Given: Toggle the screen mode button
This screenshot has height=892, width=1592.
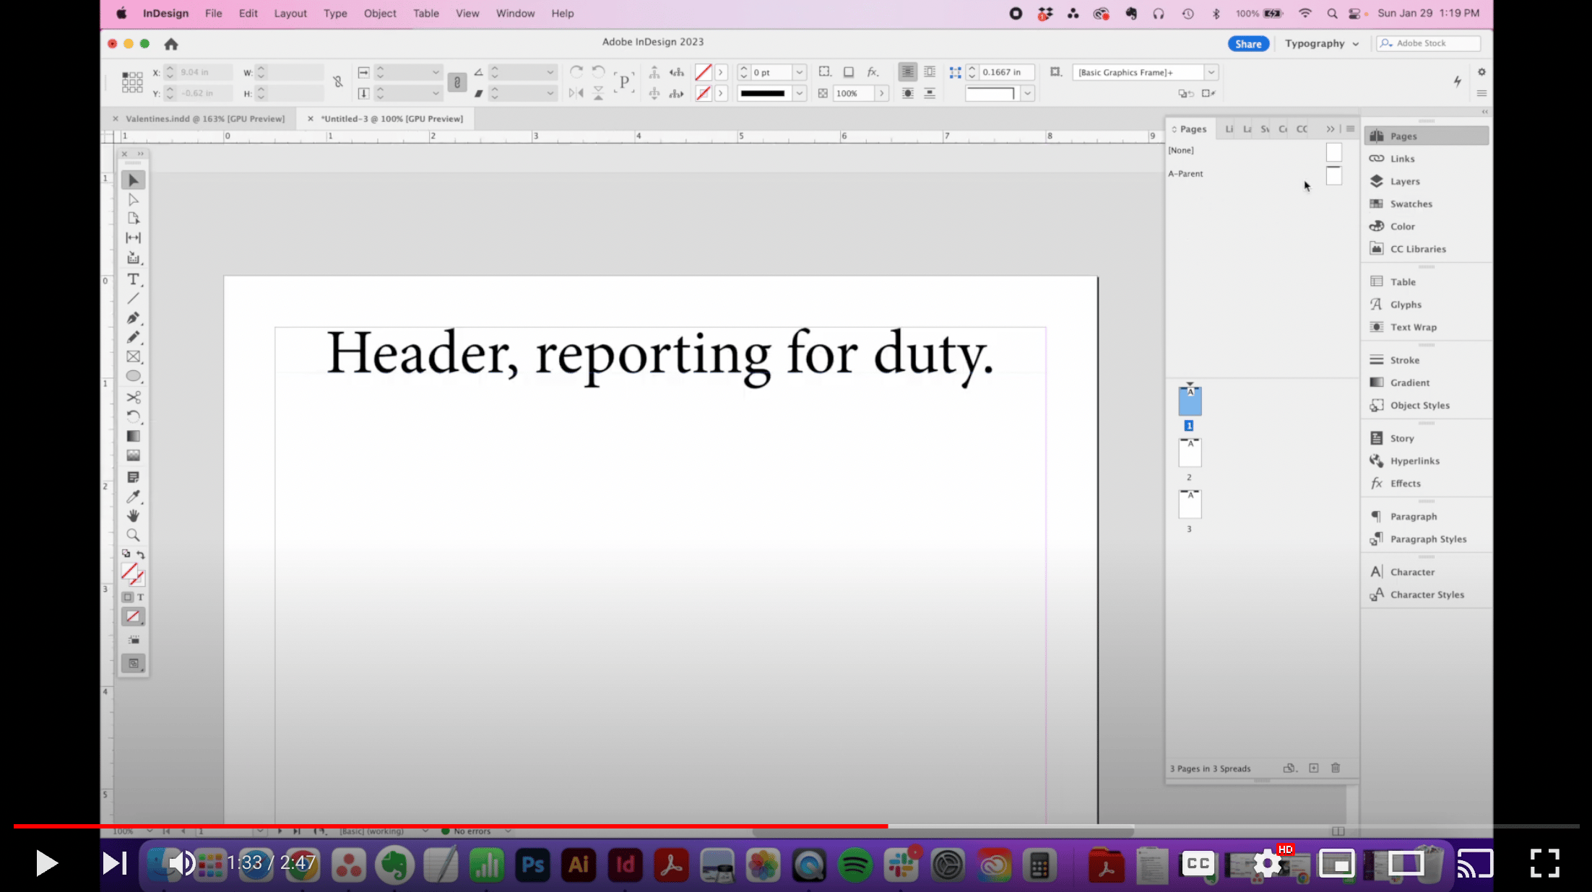Looking at the screenshot, I should click(133, 663).
